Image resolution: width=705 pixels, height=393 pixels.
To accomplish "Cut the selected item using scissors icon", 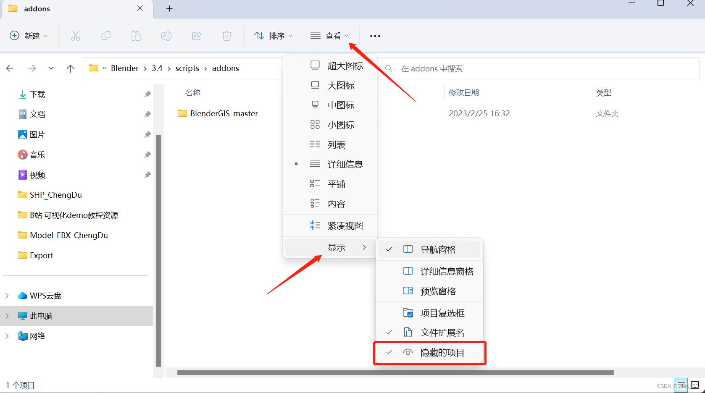I will click(x=76, y=36).
